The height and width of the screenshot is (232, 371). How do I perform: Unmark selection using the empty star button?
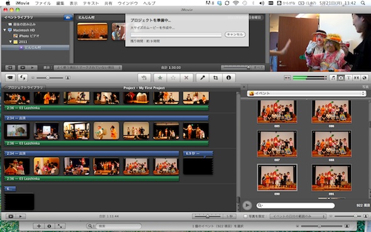point(173,78)
